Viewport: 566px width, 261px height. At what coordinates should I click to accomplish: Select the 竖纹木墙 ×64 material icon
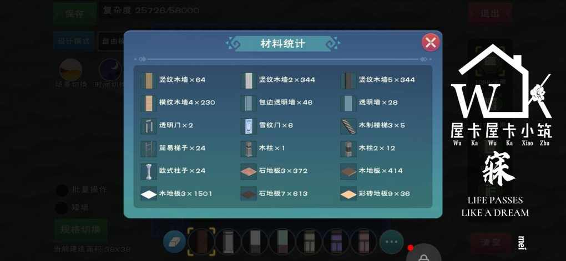[148, 80]
